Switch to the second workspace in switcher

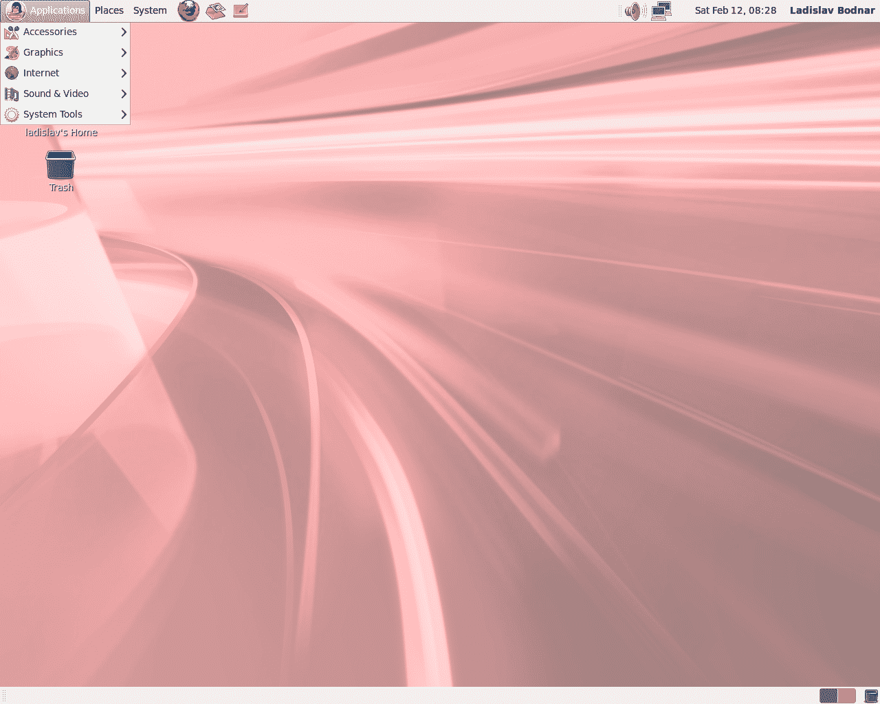coord(847,696)
